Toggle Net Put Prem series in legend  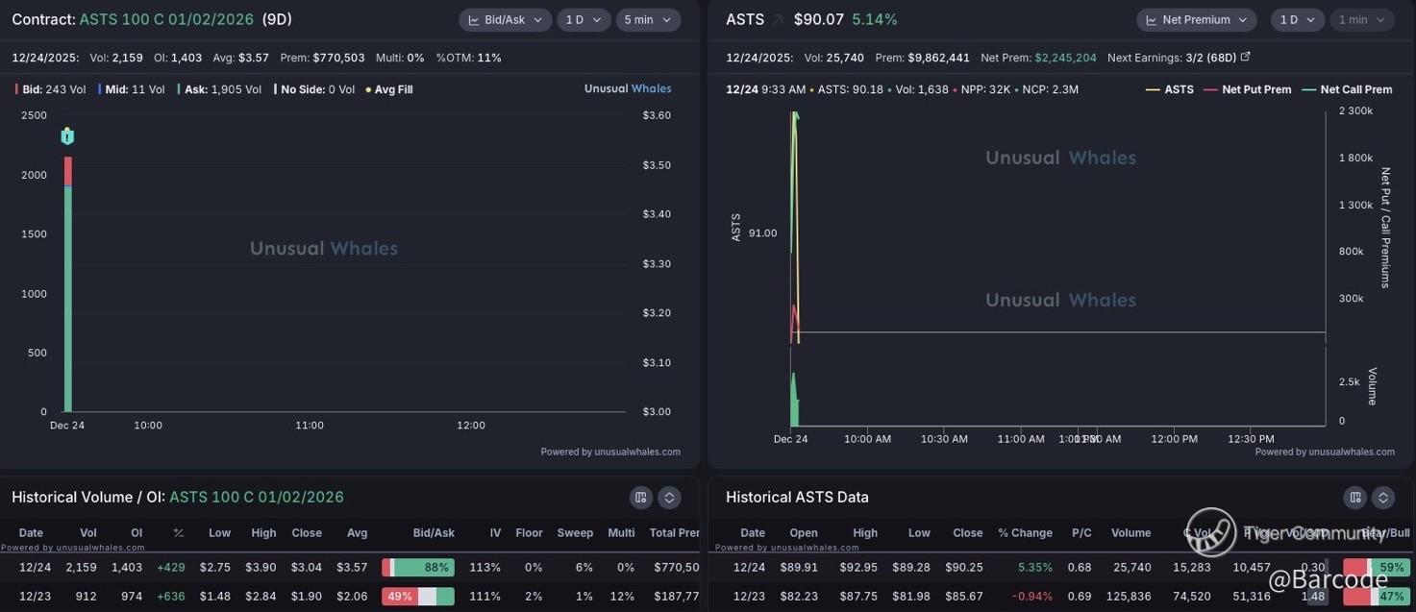click(x=1248, y=89)
